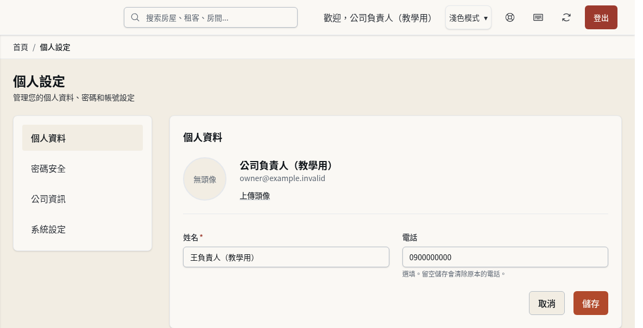Screen dimensions: 643x328
Task: Click the 公司負責人（教學用） profile name
Action: [286, 165]
